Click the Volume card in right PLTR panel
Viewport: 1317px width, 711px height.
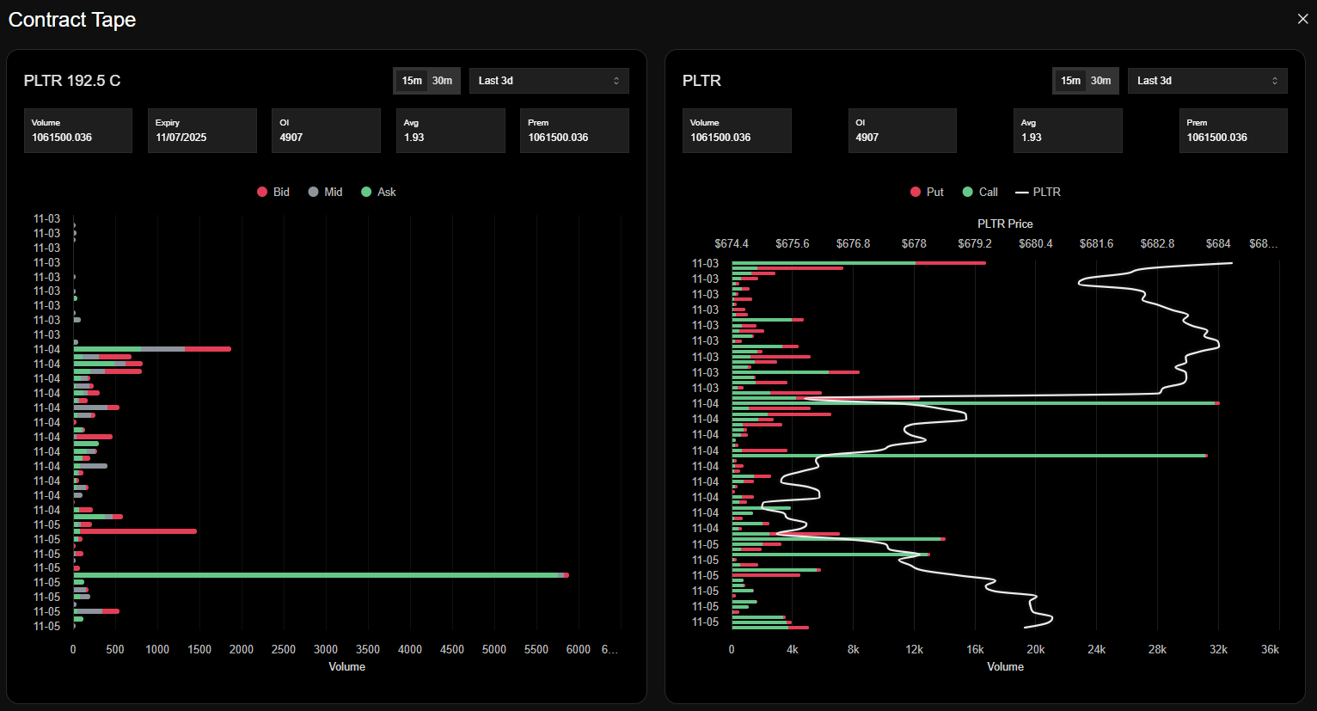click(737, 131)
